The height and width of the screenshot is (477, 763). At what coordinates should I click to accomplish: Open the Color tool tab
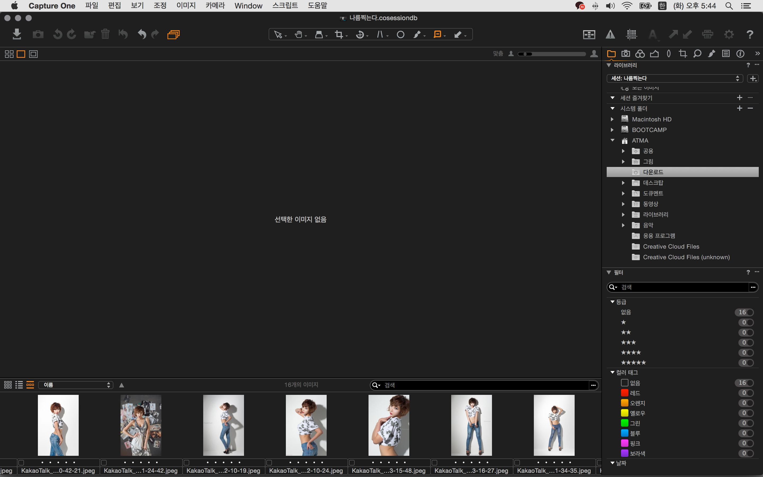point(640,54)
